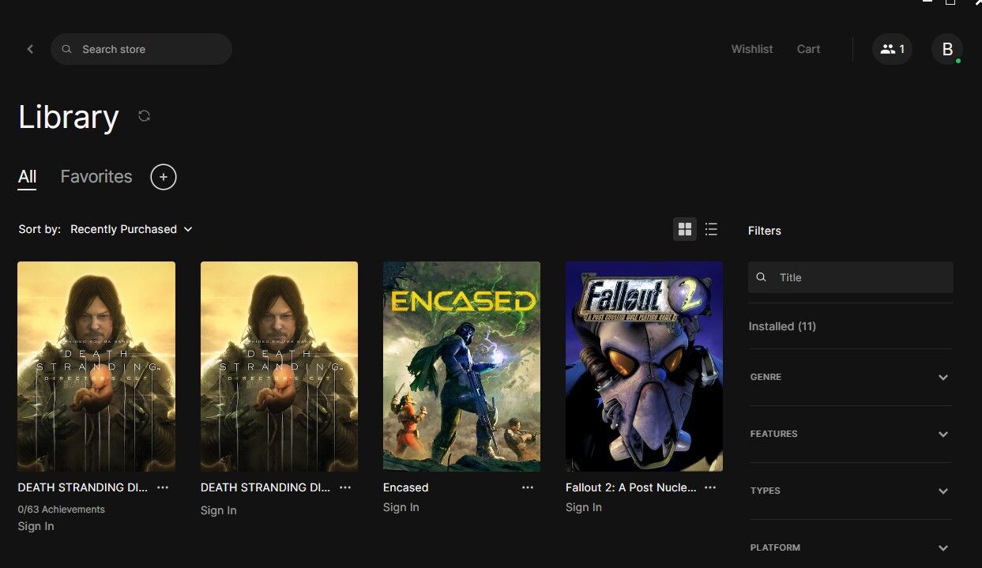Click Sign In under Fallout 2
Image resolution: width=982 pixels, height=568 pixels.
coord(584,507)
